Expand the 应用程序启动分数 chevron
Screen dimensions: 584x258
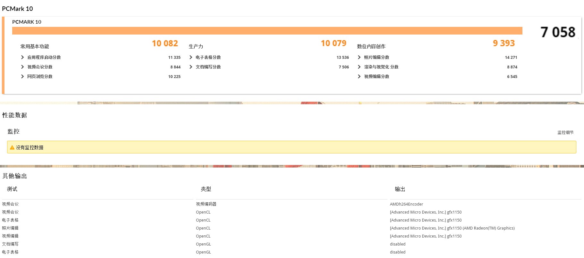(x=22, y=57)
